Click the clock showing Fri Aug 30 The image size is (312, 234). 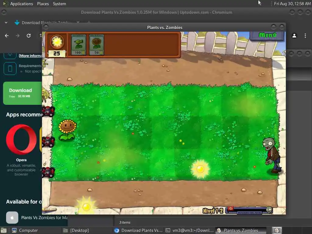292,4
